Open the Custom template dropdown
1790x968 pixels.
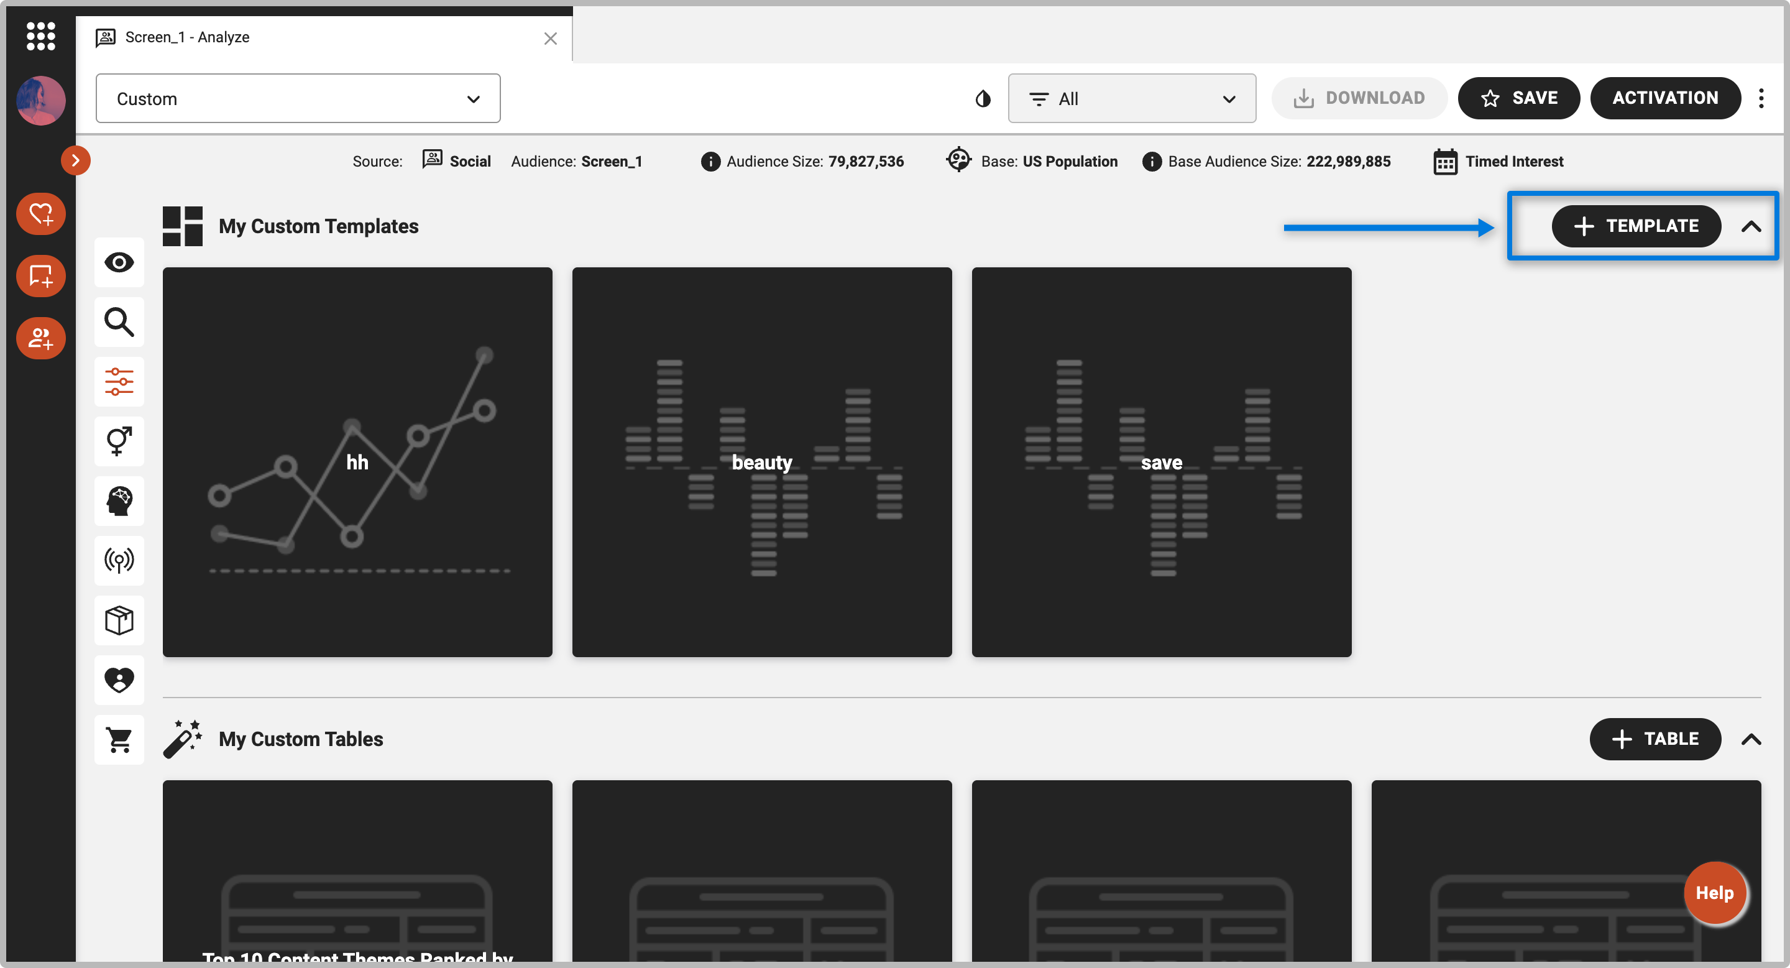[x=298, y=99]
